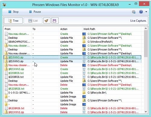
Task: Click the desktop icon in red Nouveau docum... row
Action: [84, 85]
